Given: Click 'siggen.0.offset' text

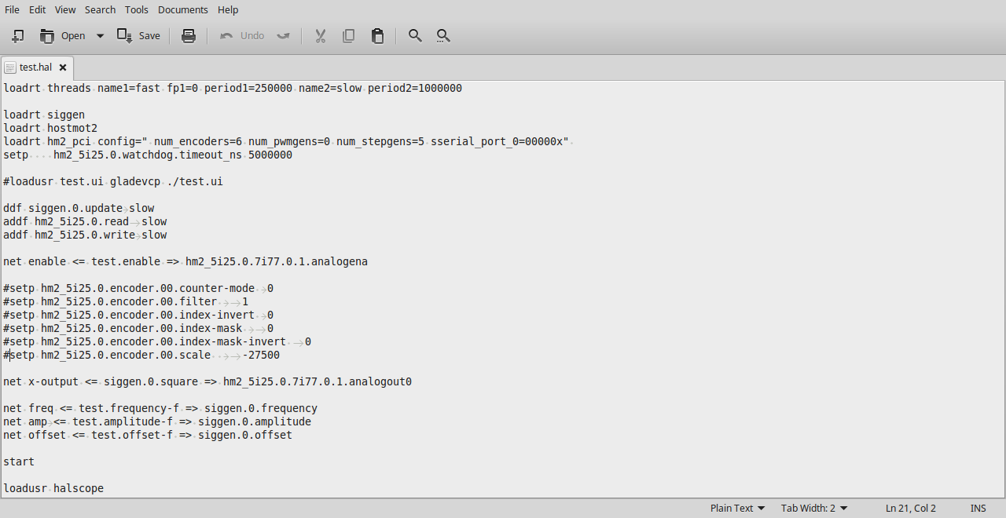Looking at the screenshot, I should coord(245,435).
